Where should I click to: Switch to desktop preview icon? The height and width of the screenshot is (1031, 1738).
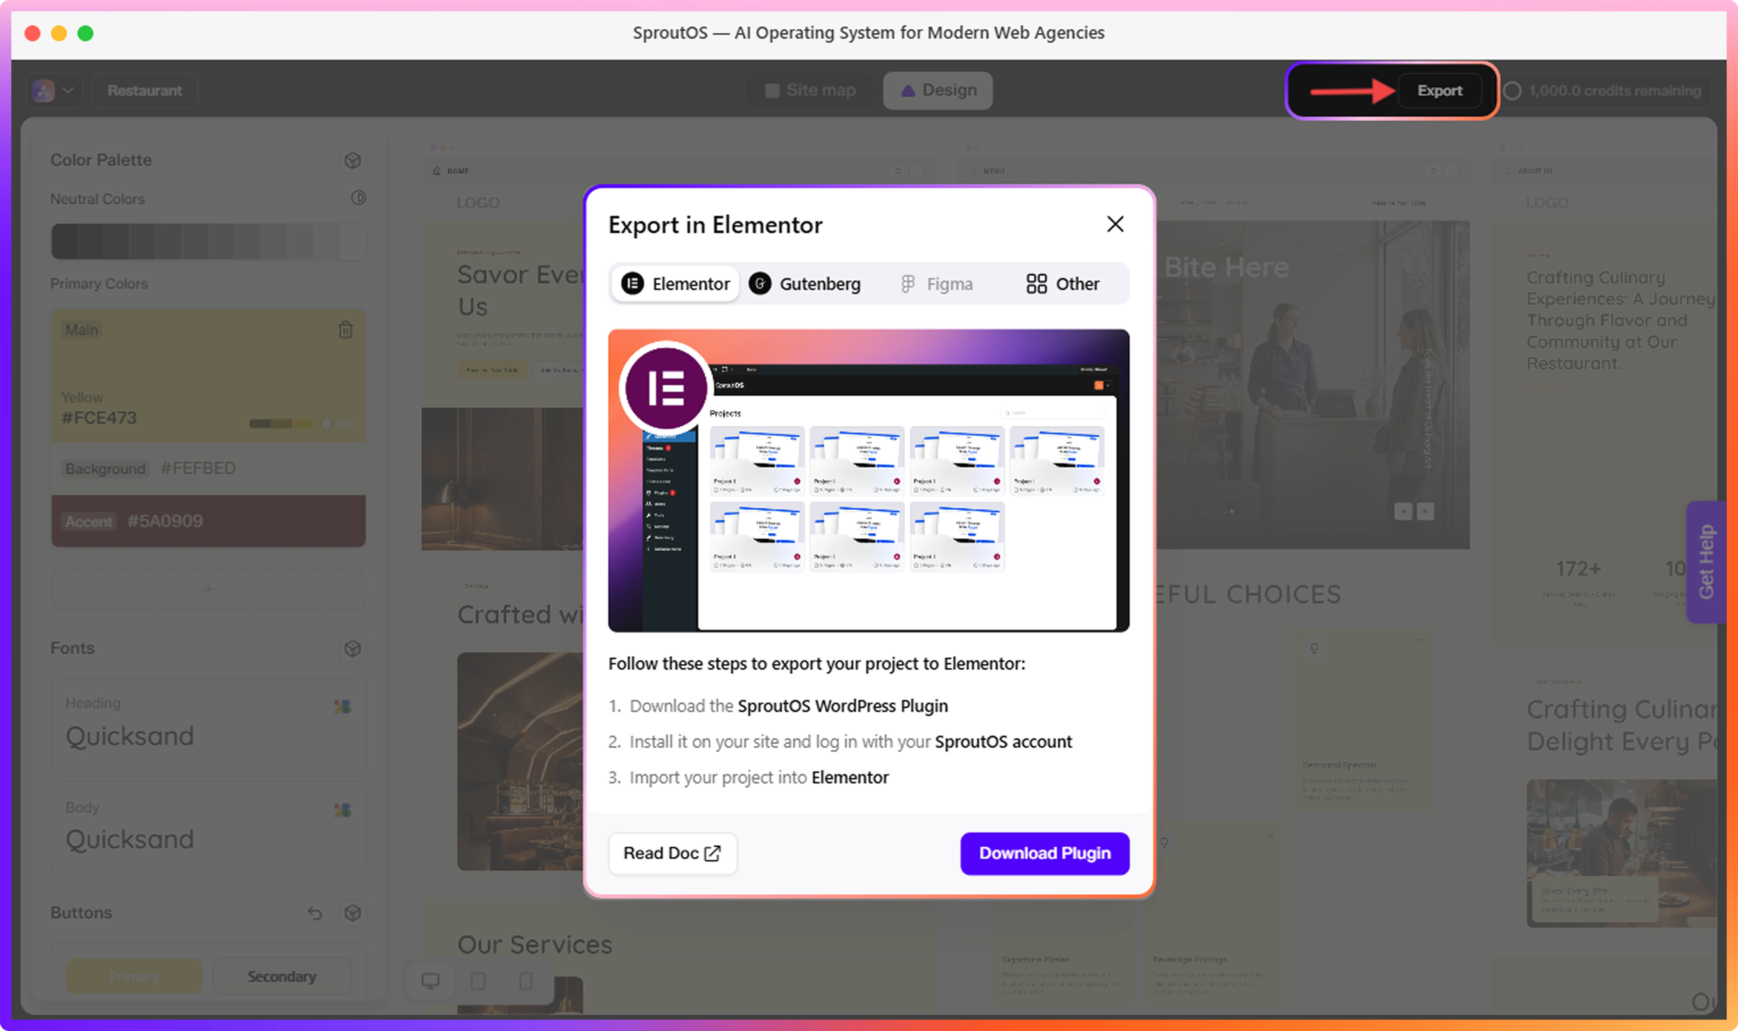[x=431, y=981]
